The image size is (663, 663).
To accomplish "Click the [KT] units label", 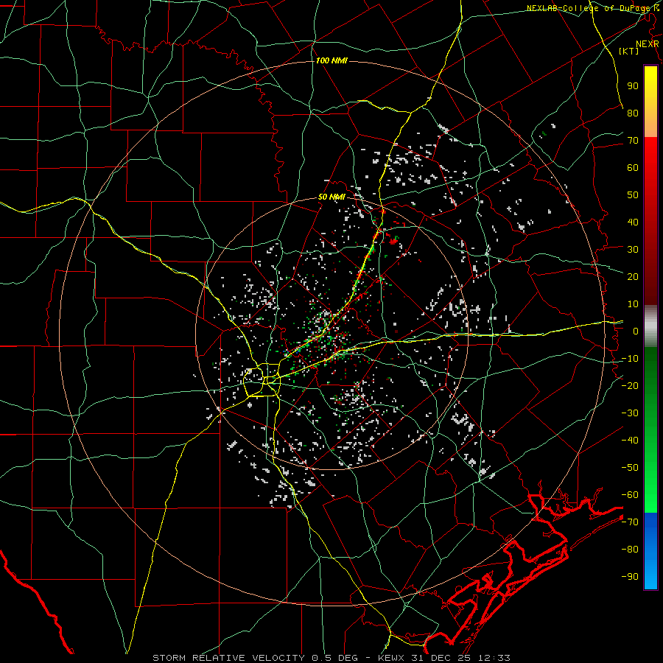I will [628, 51].
